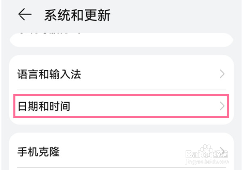This screenshot has height=170, width=242.
Task: Click the pink highlight box border
Action: 121,95
